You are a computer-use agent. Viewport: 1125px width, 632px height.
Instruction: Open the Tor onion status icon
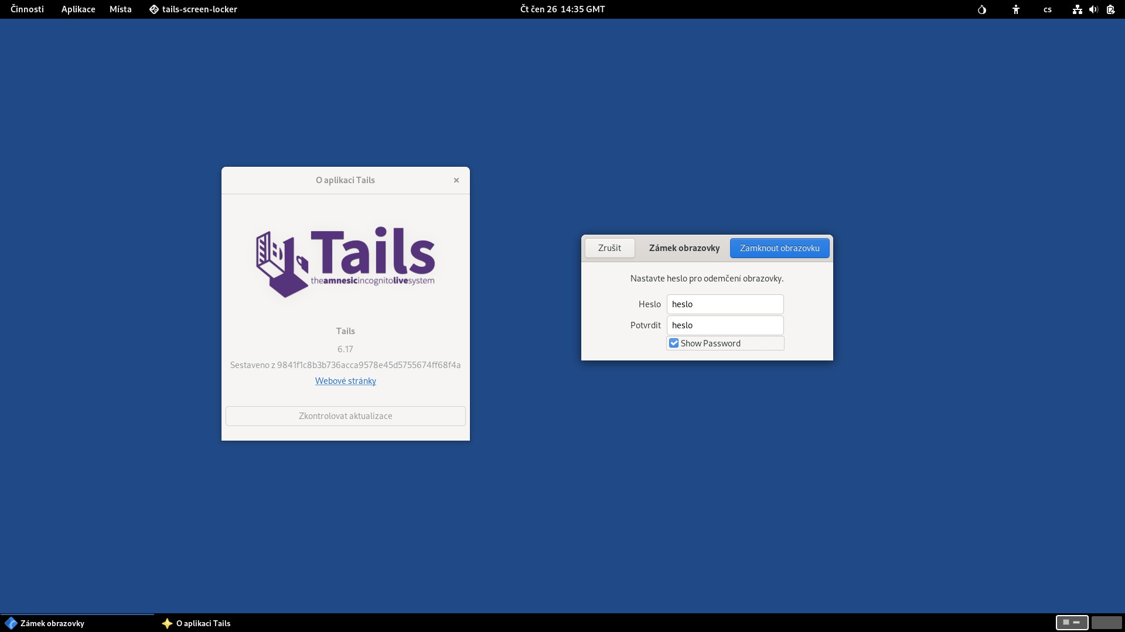[x=982, y=9]
